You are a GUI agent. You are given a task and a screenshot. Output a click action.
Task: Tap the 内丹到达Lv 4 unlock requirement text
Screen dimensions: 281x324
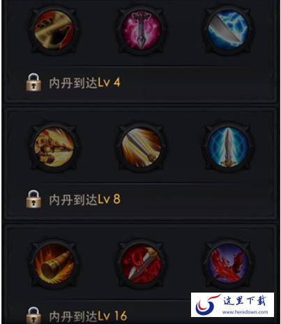[x=85, y=82]
